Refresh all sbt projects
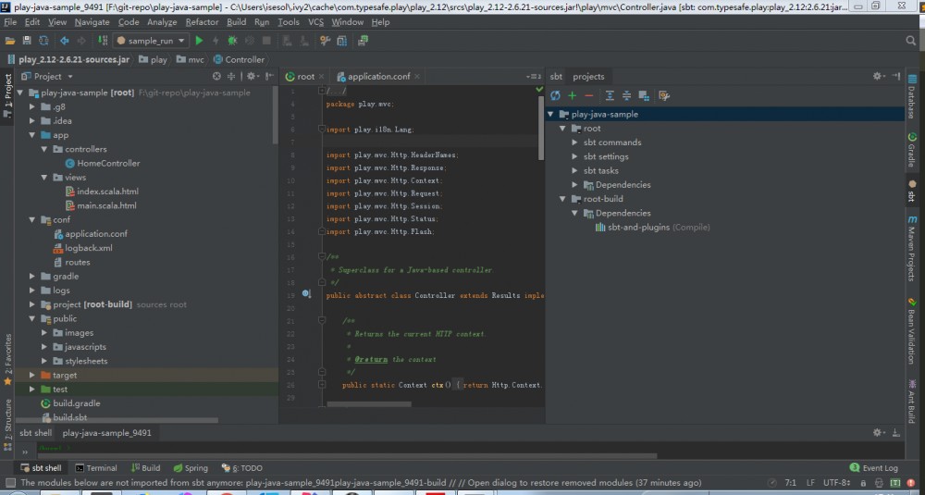The height and width of the screenshot is (495, 925). pyautogui.click(x=555, y=95)
